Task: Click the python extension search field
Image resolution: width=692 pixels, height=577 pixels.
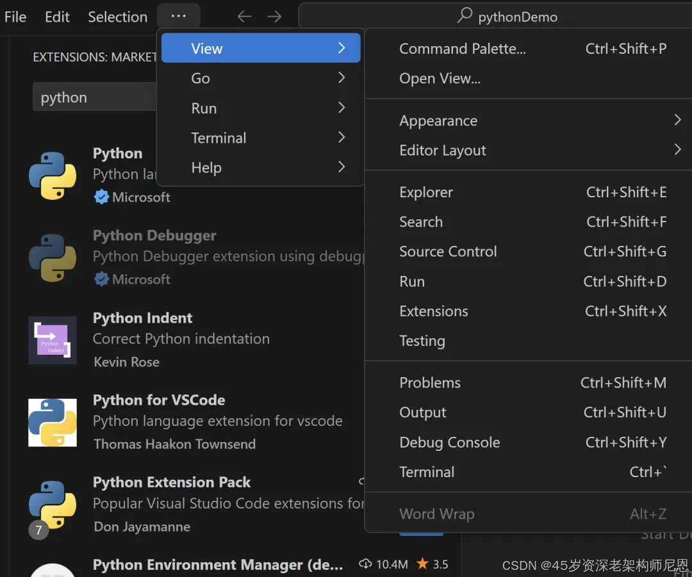Action: [95, 97]
